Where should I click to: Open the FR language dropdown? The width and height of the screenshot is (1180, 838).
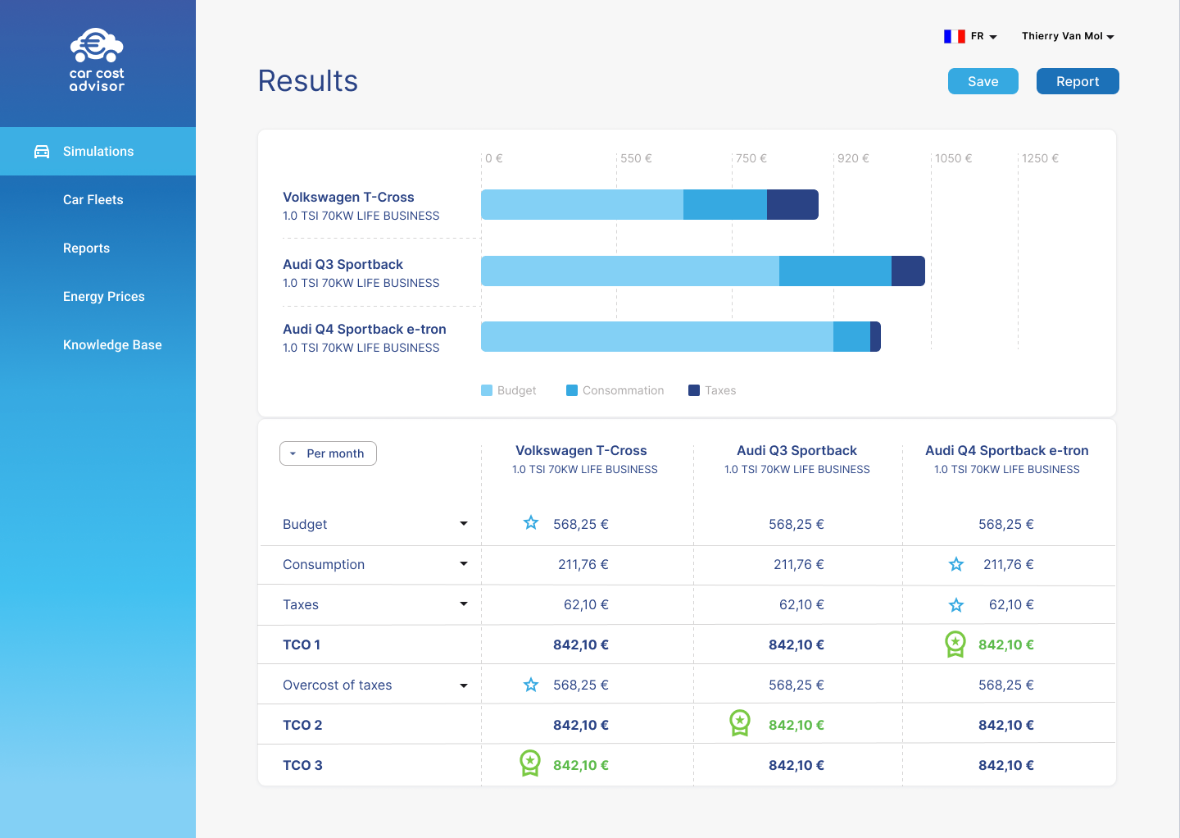[983, 36]
